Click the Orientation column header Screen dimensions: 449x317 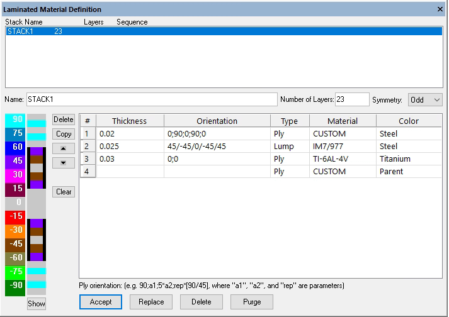(217, 121)
